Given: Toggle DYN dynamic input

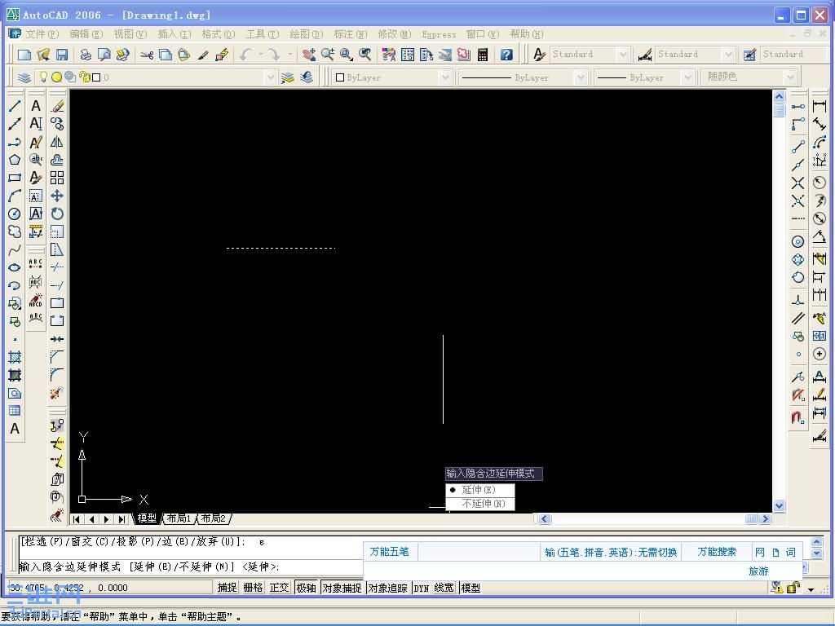Looking at the screenshot, I should coord(422,588).
